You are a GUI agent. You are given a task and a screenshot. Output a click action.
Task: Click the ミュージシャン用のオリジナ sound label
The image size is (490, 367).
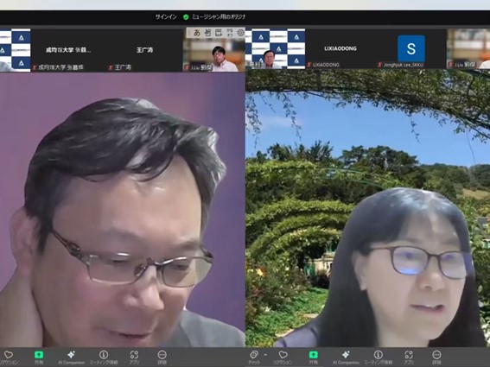[219, 17]
